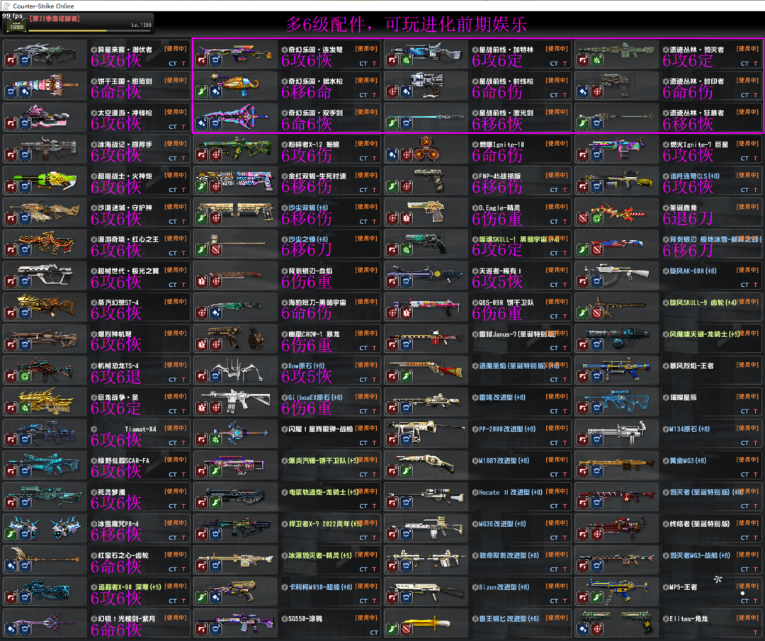The height and width of the screenshot is (641, 765).
Task: Click green round part icon on 圣诞鹿角
Action: click(x=596, y=219)
